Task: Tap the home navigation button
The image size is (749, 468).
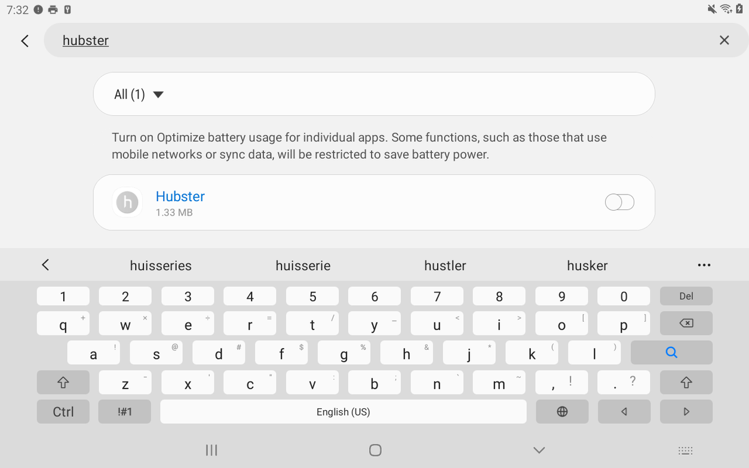Action: (375, 450)
